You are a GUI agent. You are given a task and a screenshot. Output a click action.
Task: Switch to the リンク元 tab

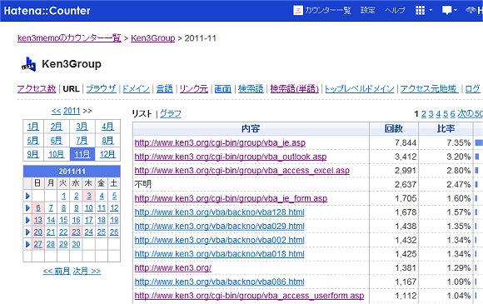(193, 89)
